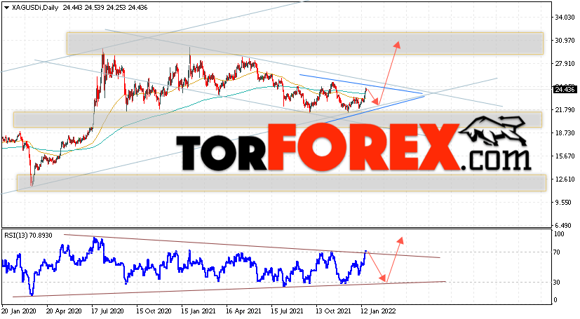580x319 pixels.
Task: Click the 9.550 price axis value
Action: (x=565, y=203)
